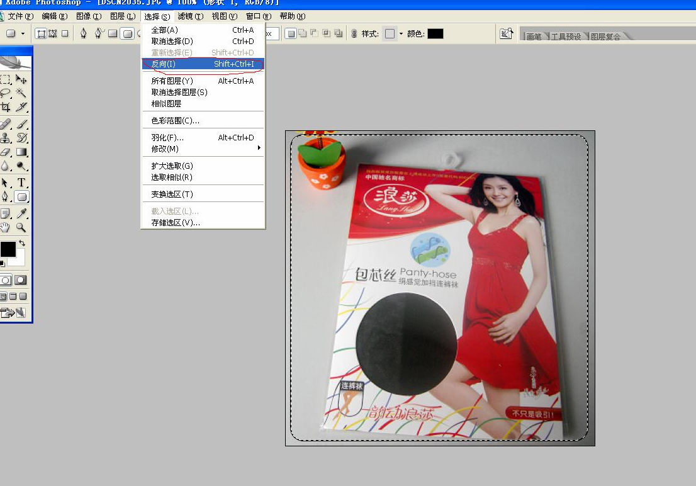Switch to Full Screen with menu bar mode

click(x=13, y=297)
